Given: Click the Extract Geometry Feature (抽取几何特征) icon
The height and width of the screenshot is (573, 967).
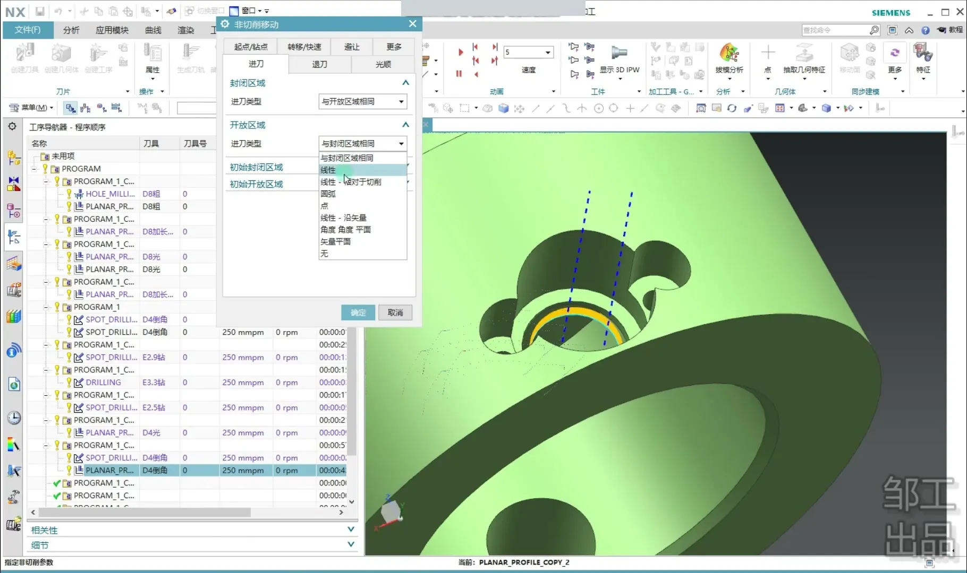Looking at the screenshot, I should click(x=804, y=54).
